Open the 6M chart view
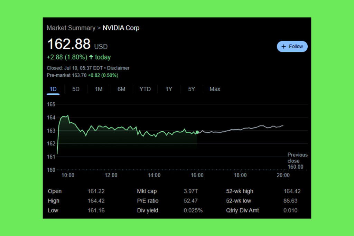The image size is (354, 236). [121, 89]
